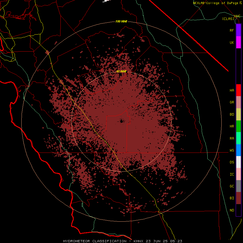The width and height of the screenshot is (243, 243).
Task: Click the RF legend label
Action: click(x=232, y=30)
